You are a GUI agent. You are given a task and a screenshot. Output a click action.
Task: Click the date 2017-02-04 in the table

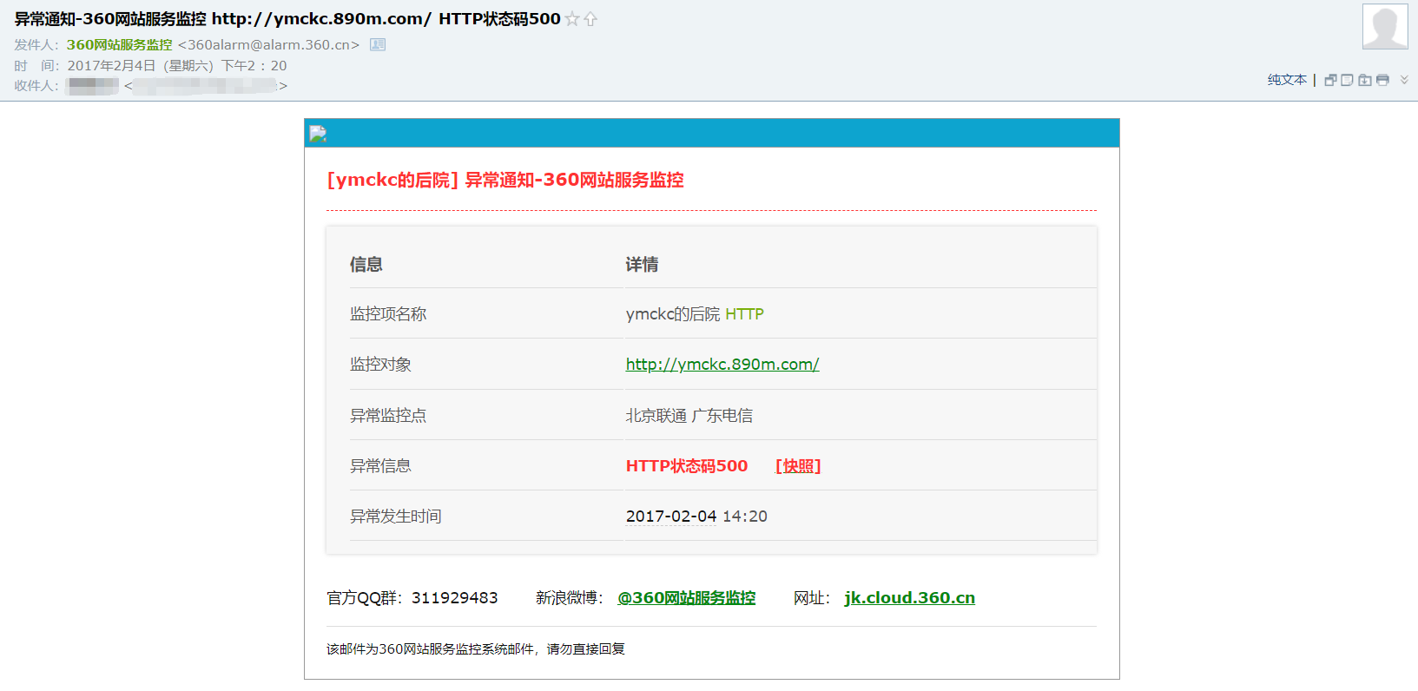coord(671,517)
